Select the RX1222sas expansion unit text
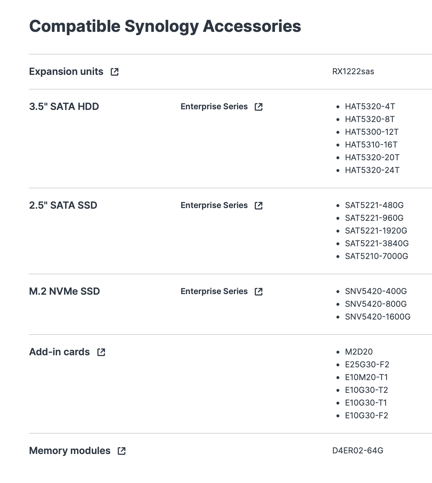432x483 pixels. tap(353, 71)
